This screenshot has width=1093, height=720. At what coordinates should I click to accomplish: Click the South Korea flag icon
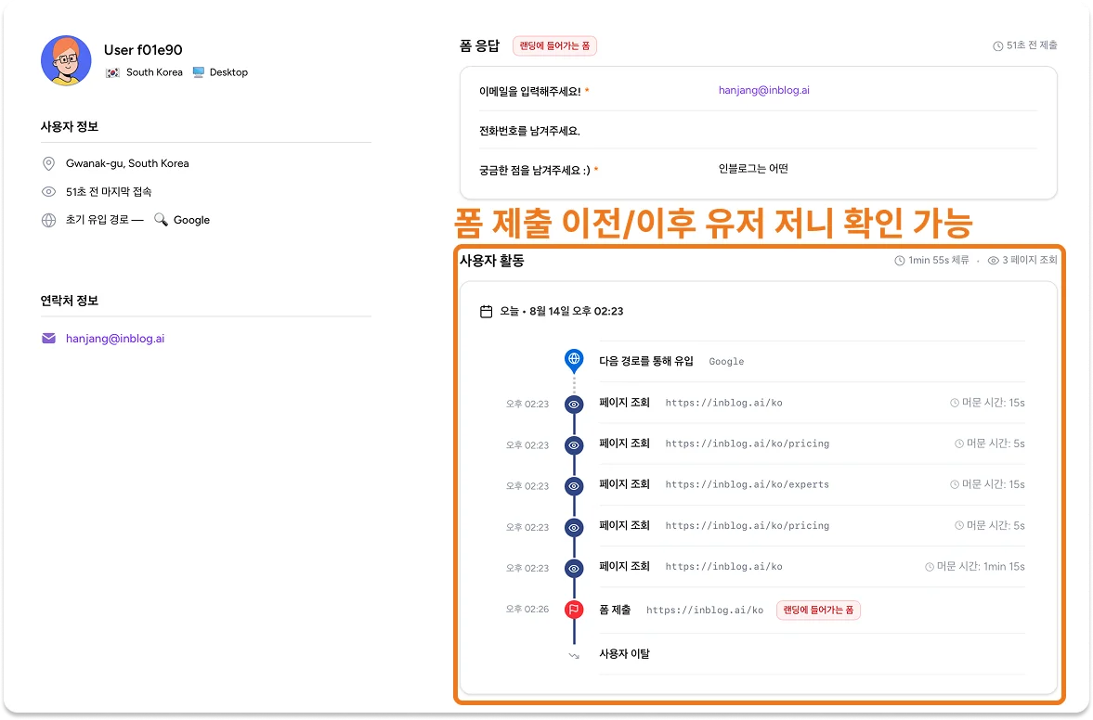tap(112, 72)
